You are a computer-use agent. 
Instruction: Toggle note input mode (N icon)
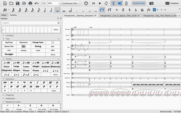(5, 10)
